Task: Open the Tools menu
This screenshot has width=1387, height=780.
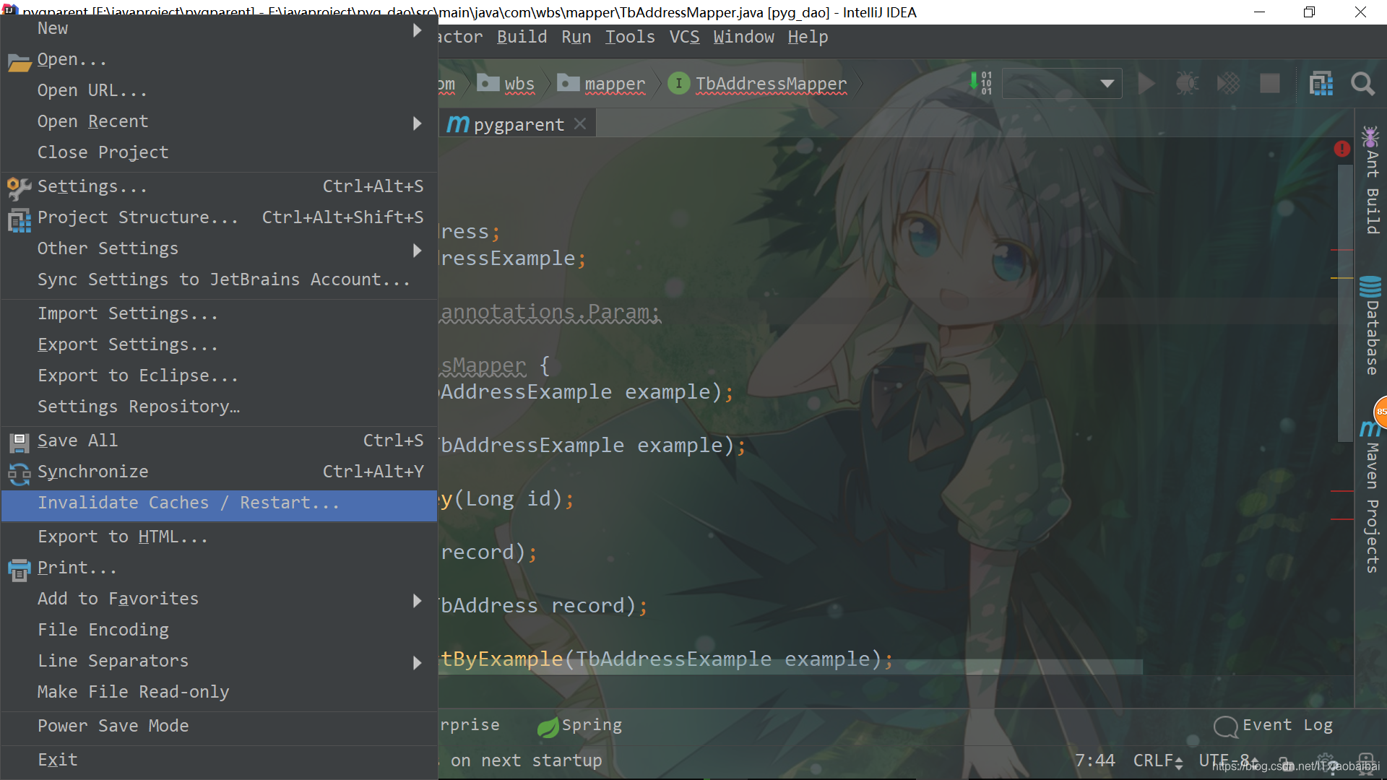Action: pyautogui.click(x=630, y=37)
